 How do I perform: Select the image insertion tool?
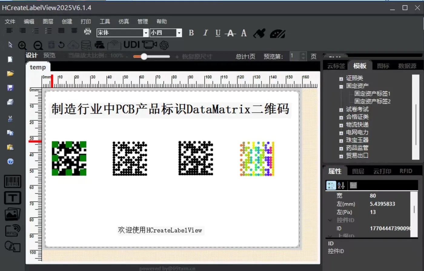point(12,214)
